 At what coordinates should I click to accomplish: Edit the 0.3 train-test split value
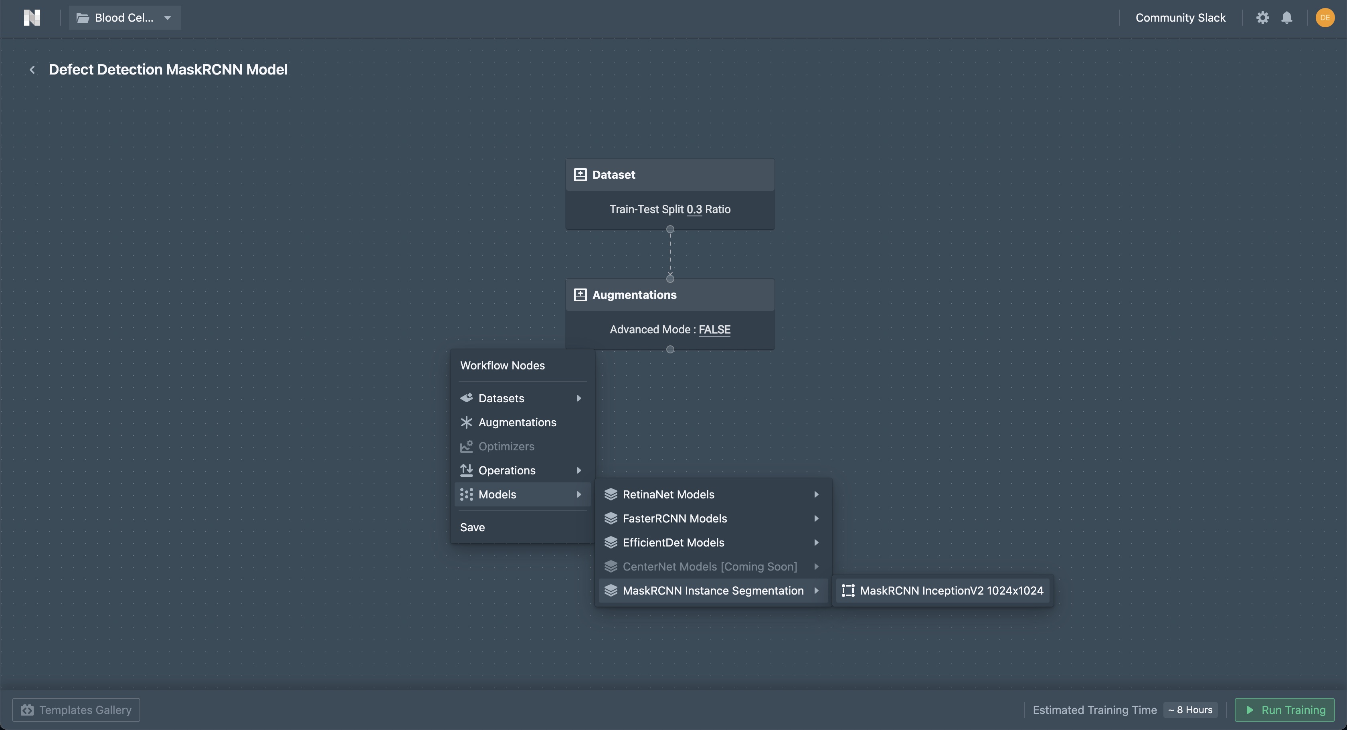tap(694, 210)
